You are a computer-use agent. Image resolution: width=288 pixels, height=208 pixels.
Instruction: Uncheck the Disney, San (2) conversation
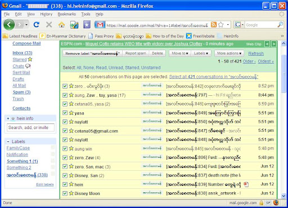[x=65, y=175]
